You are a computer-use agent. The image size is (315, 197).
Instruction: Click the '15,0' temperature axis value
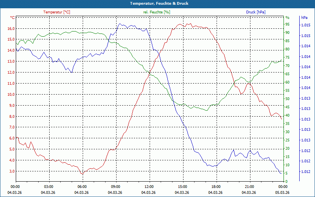pyautogui.click(x=11, y=39)
